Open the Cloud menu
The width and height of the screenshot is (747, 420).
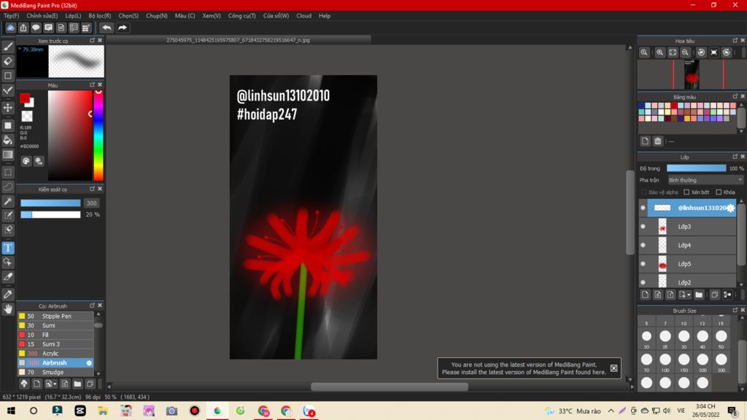coord(303,16)
